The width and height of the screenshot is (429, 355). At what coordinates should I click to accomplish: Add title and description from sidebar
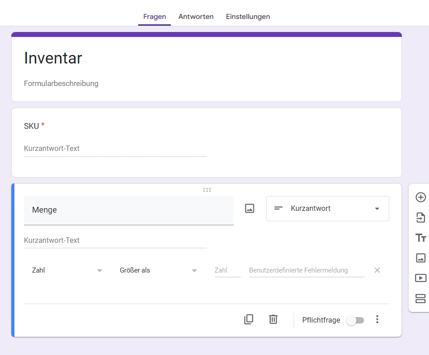[420, 238]
